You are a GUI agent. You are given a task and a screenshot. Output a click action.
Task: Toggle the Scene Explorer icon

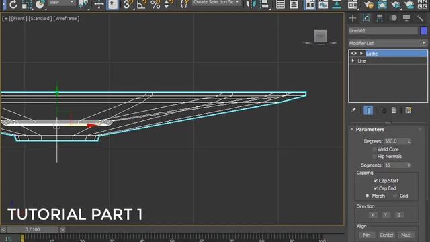[x=280, y=5]
